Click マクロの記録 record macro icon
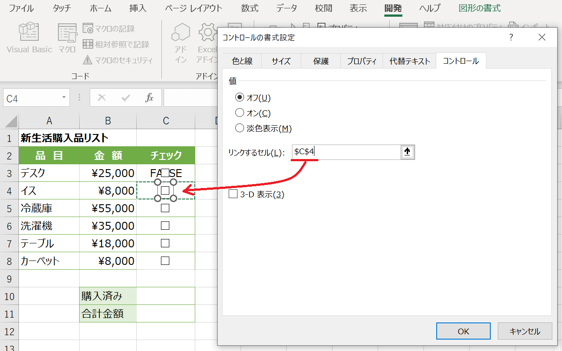 coord(88,29)
